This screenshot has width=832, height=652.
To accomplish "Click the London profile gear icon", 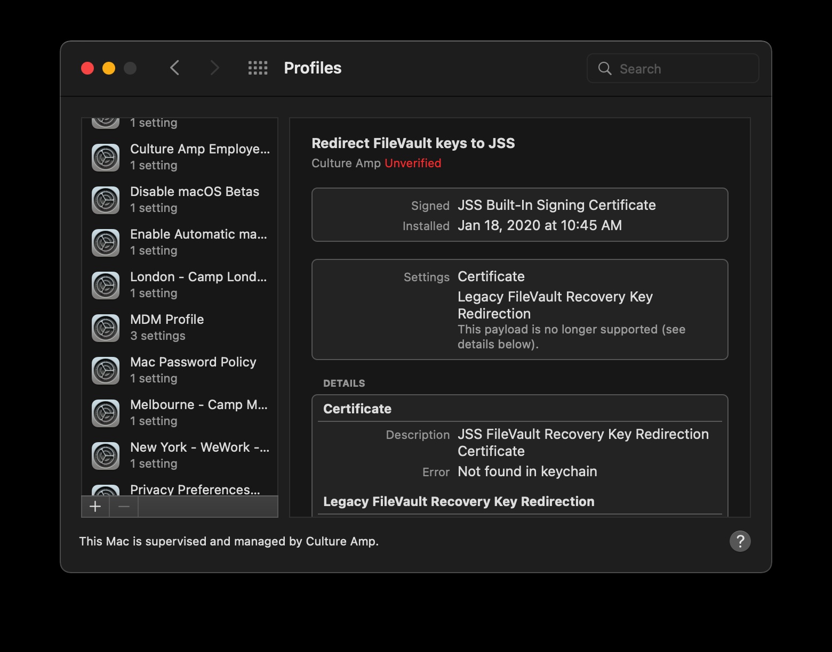I will (x=106, y=286).
